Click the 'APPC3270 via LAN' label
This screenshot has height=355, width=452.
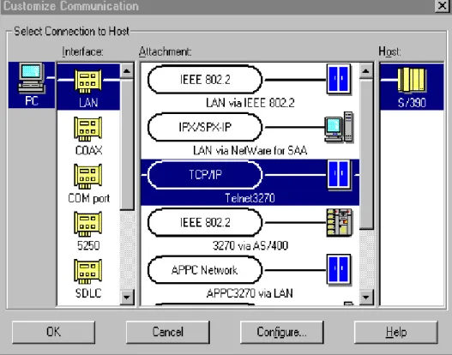click(x=250, y=293)
